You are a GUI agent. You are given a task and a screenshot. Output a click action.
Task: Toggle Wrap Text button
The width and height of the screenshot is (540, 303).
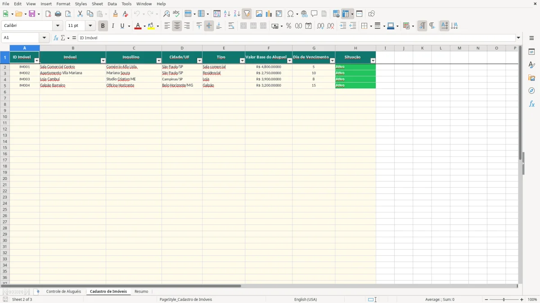tap(231, 26)
